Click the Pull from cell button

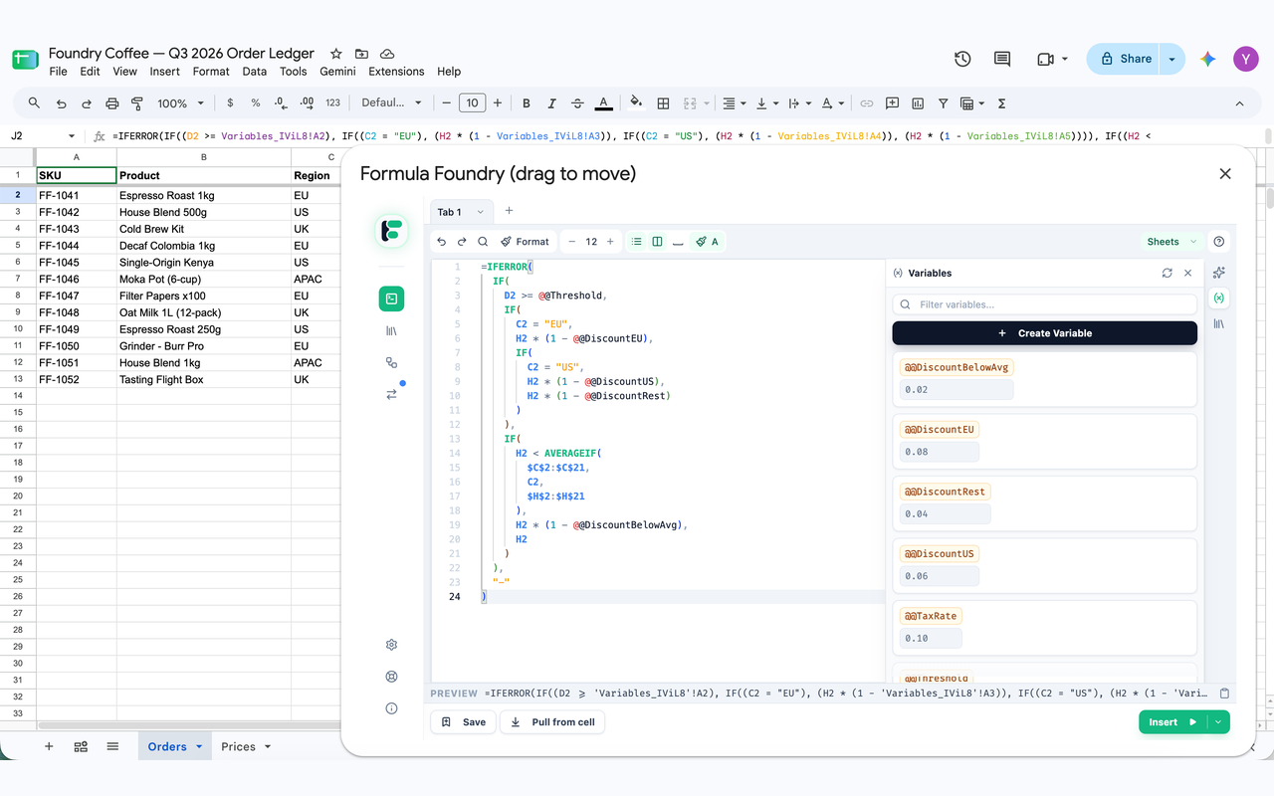point(552,722)
